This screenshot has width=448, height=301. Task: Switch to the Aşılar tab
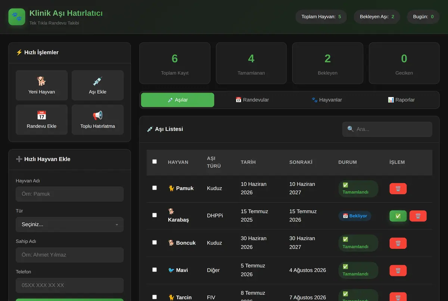click(178, 100)
